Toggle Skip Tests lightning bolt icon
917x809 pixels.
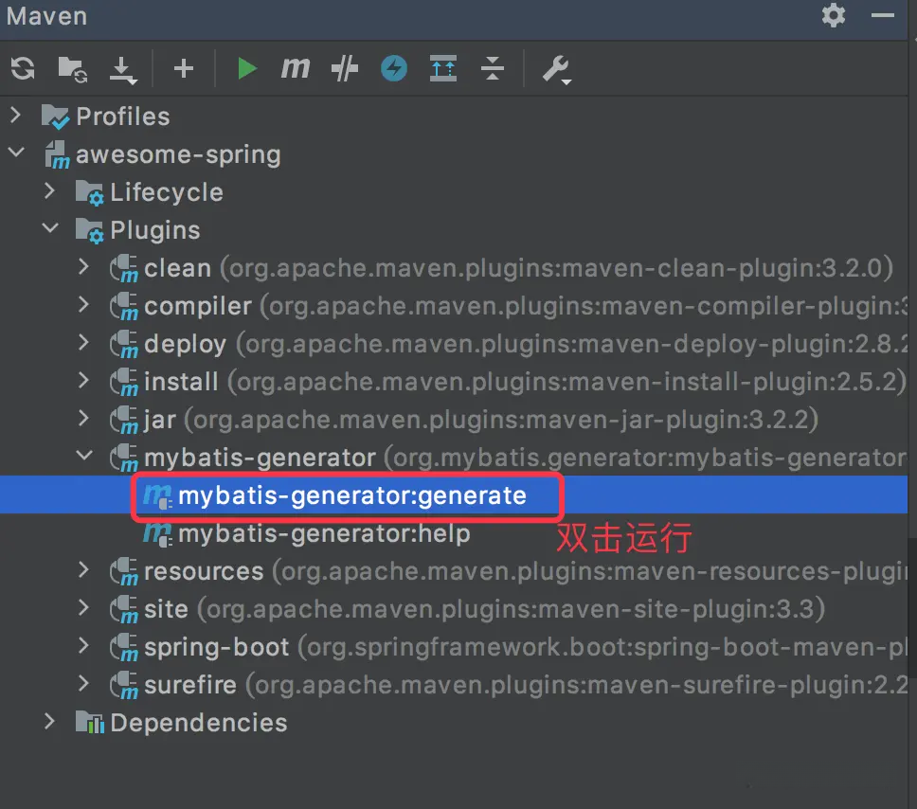393,68
